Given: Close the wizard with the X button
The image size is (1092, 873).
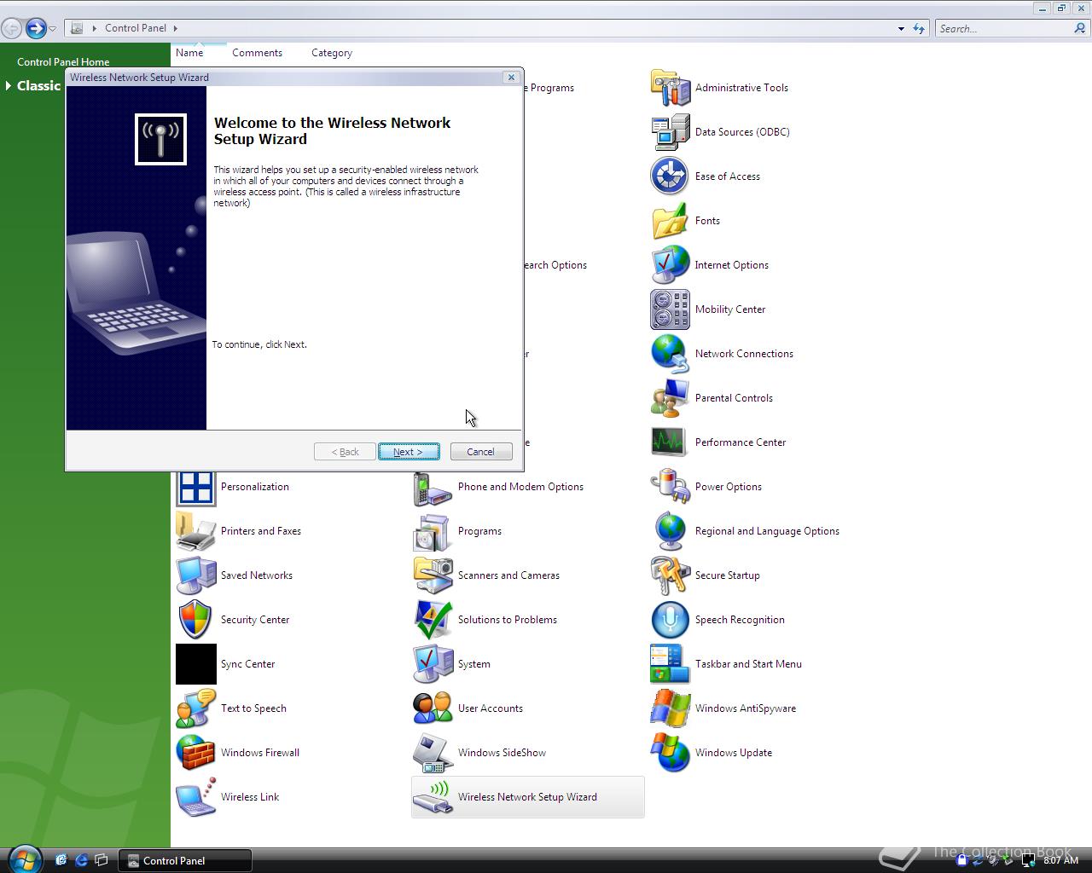Looking at the screenshot, I should coord(511,78).
